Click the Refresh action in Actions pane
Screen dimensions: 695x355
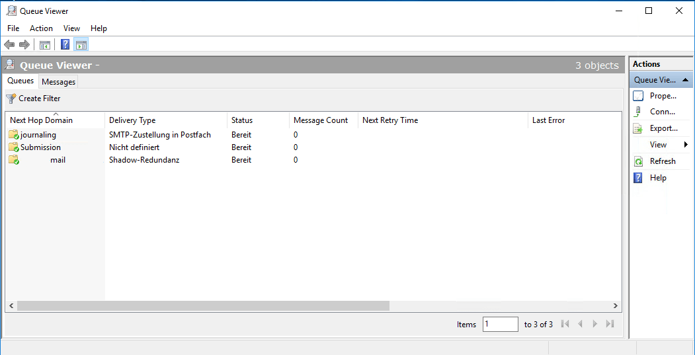(x=662, y=161)
